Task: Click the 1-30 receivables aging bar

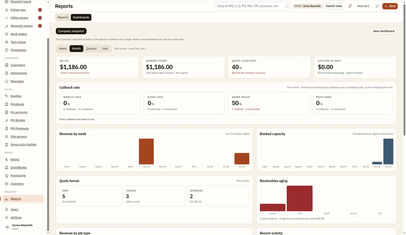Action: pos(299,198)
